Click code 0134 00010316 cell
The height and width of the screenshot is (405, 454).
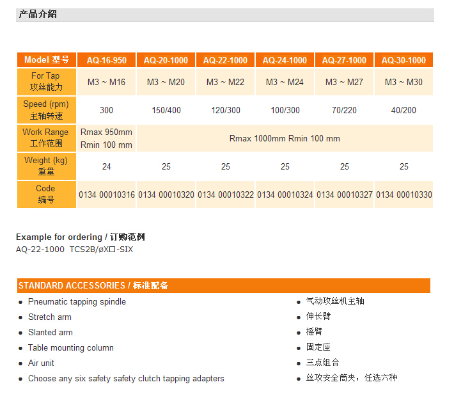pyautogui.click(x=106, y=195)
